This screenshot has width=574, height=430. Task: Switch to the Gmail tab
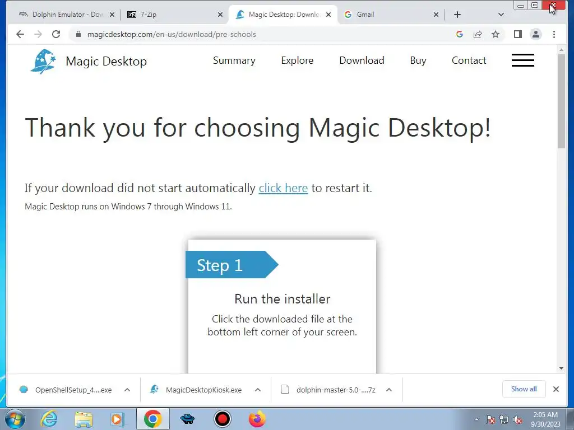391,15
